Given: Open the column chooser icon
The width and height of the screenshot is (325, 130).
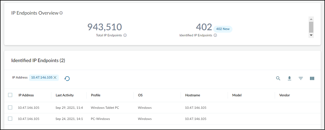Looking at the screenshot, I should coord(312,78).
